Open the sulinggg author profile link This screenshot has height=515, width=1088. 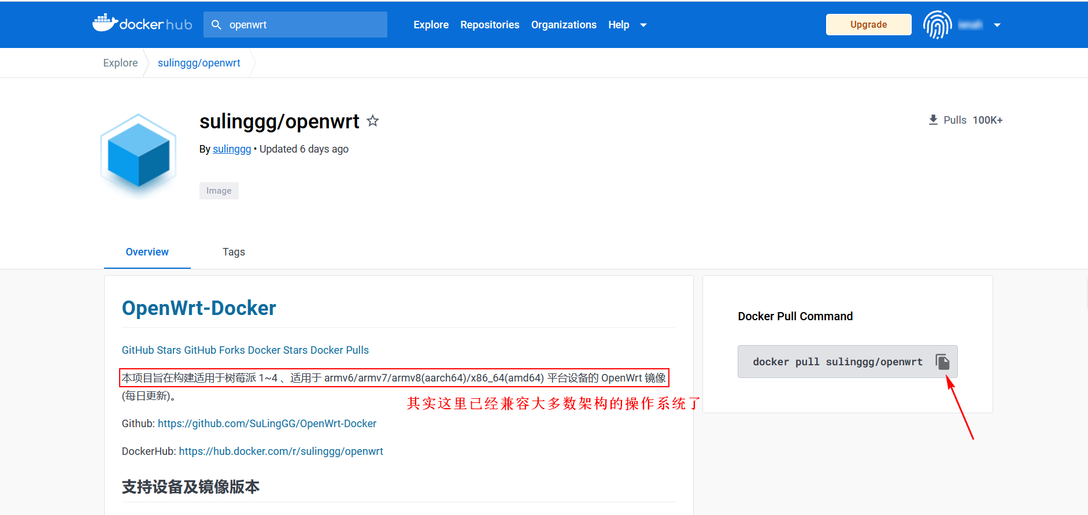[232, 149]
